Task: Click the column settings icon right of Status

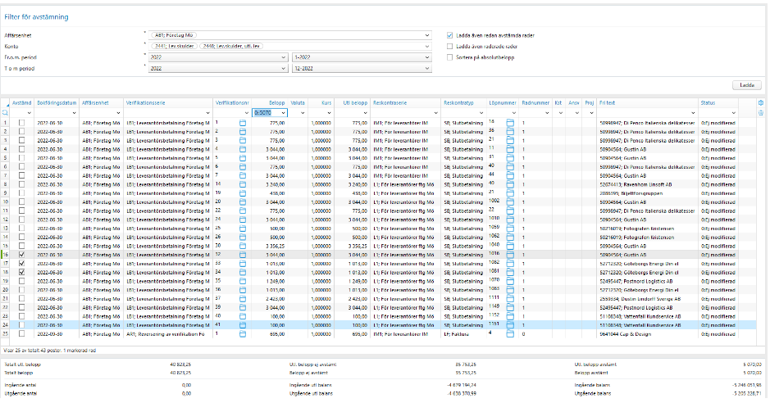Action: click(x=761, y=102)
